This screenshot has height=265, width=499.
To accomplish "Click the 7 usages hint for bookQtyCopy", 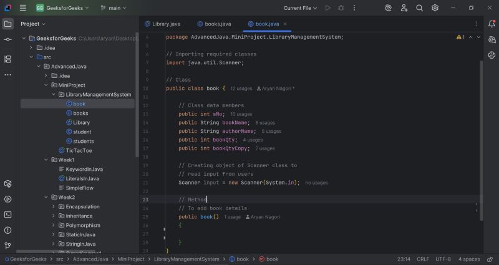I will point(264,148).
